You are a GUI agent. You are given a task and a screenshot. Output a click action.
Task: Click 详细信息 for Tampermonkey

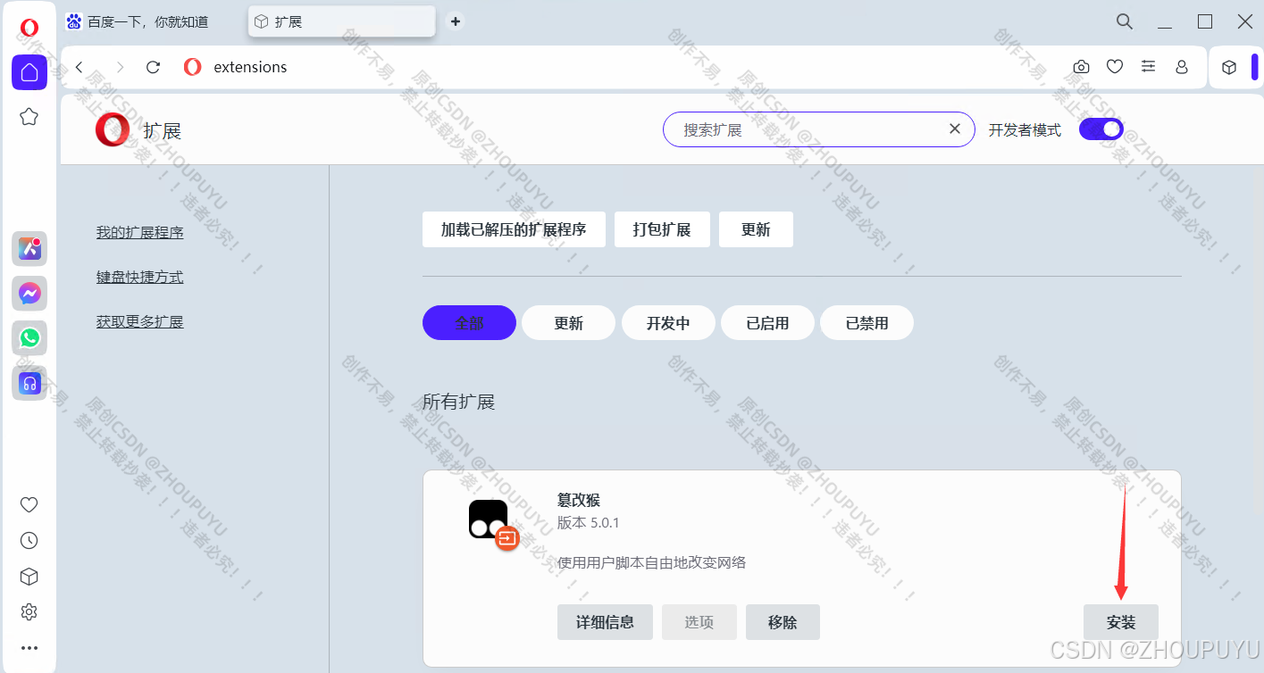pyautogui.click(x=605, y=622)
